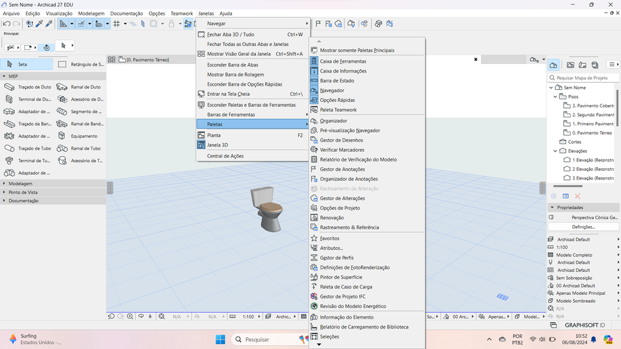Select Central de Ações menu entry

225,156
